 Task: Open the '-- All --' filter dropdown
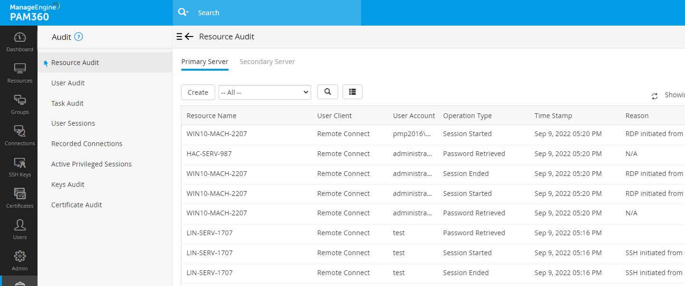[x=265, y=92]
